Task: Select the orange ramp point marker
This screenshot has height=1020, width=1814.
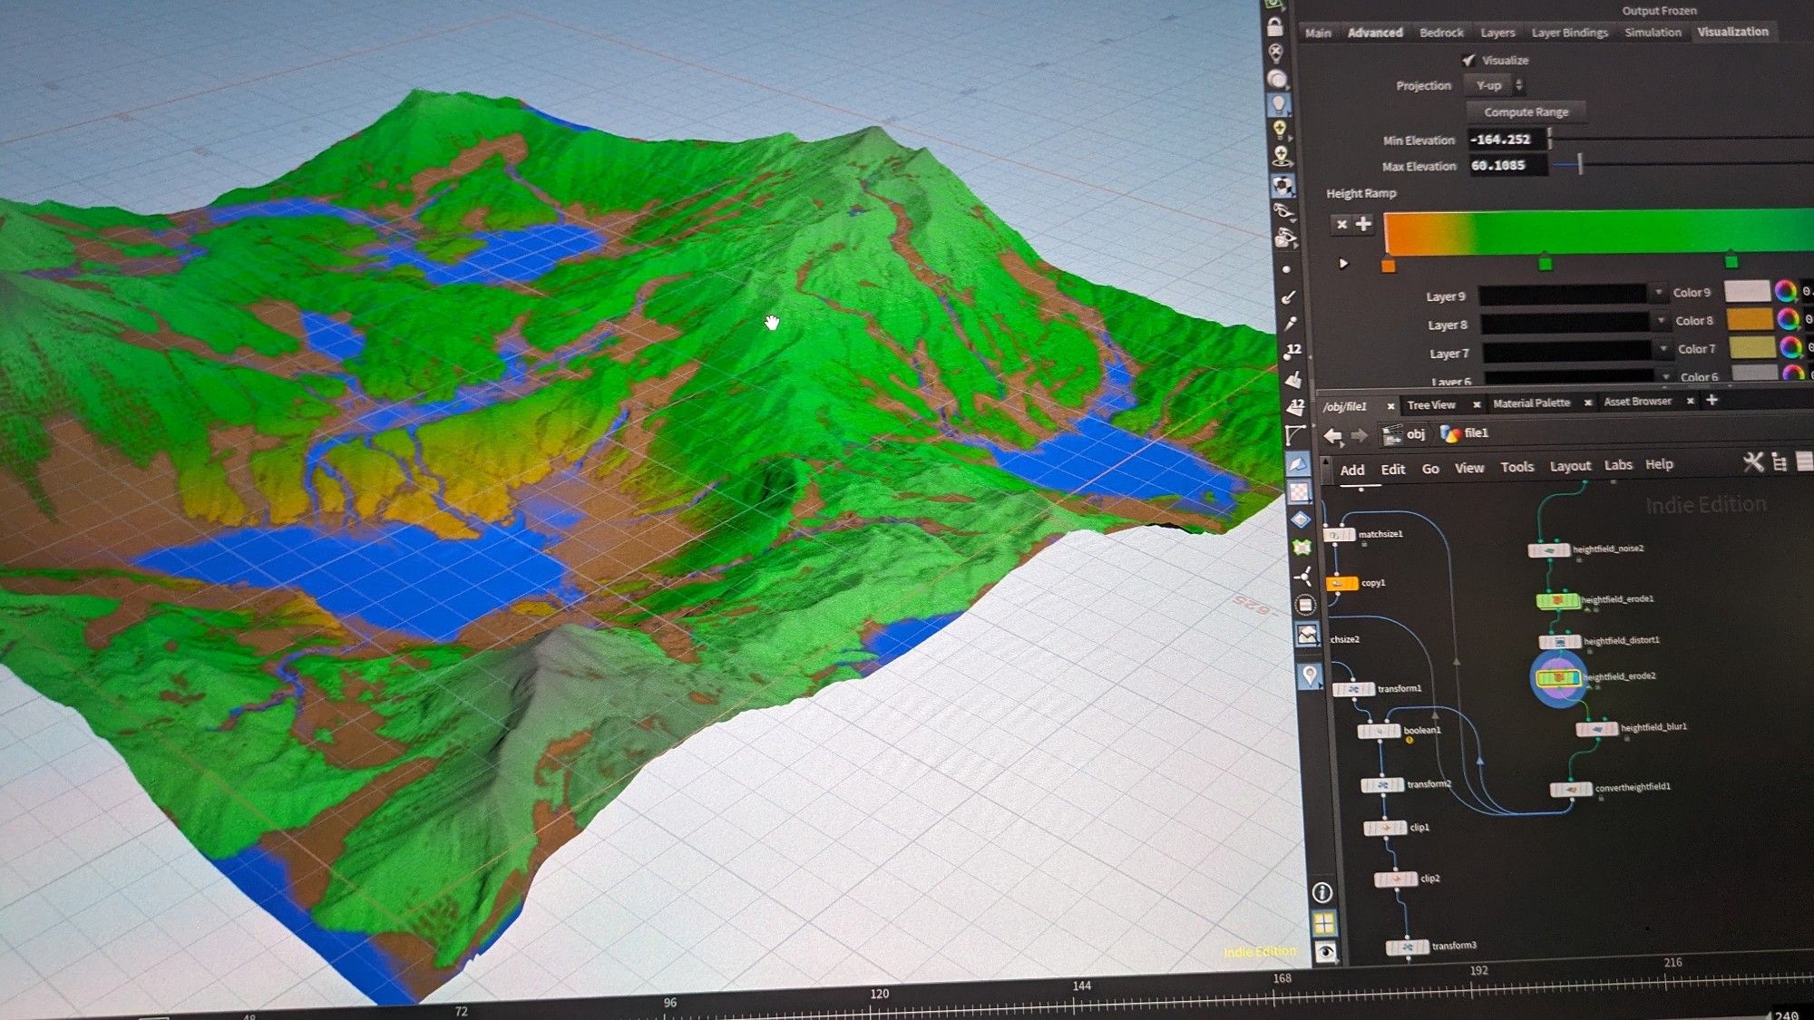Action: click(x=1388, y=266)
